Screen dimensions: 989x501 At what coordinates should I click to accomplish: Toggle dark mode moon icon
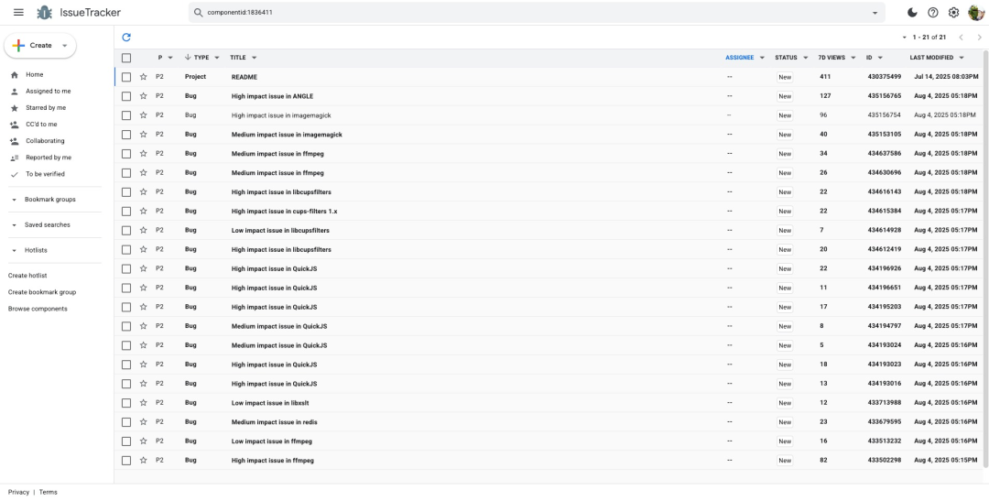[912, 13]
